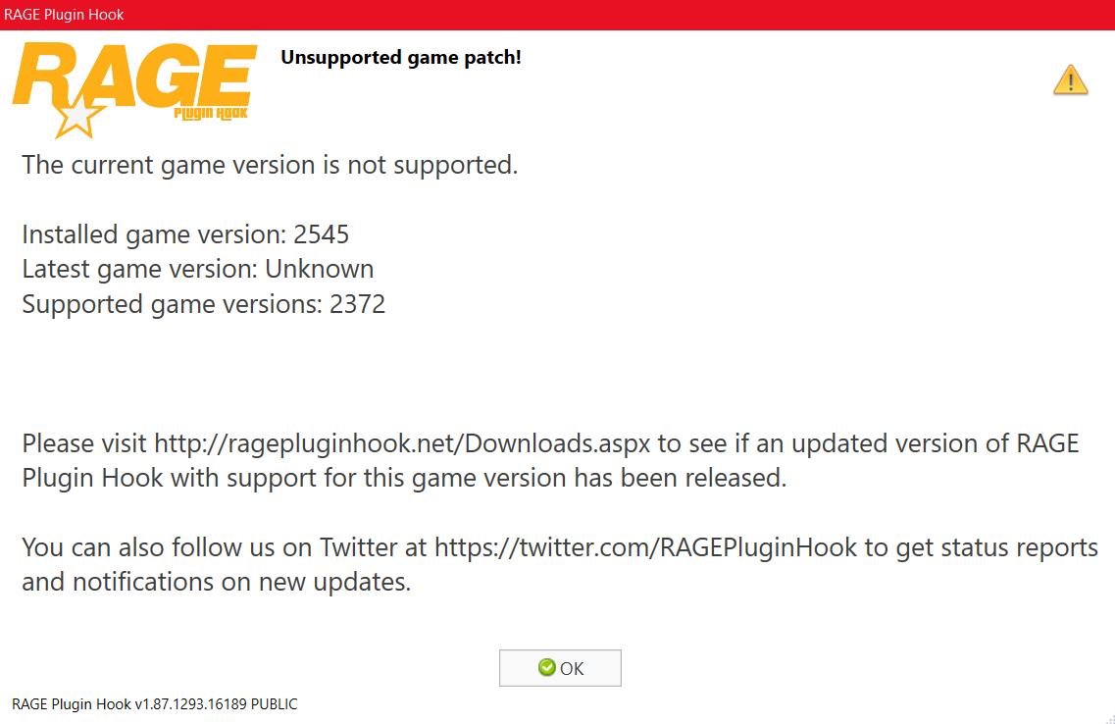Confirm the dialog with the OK button
Image resolution: width=1115 pixels, height=724 pixels.
560,668
